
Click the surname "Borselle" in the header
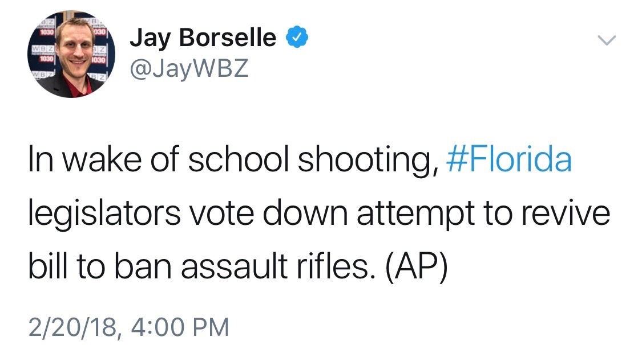(x=227, y=39)
